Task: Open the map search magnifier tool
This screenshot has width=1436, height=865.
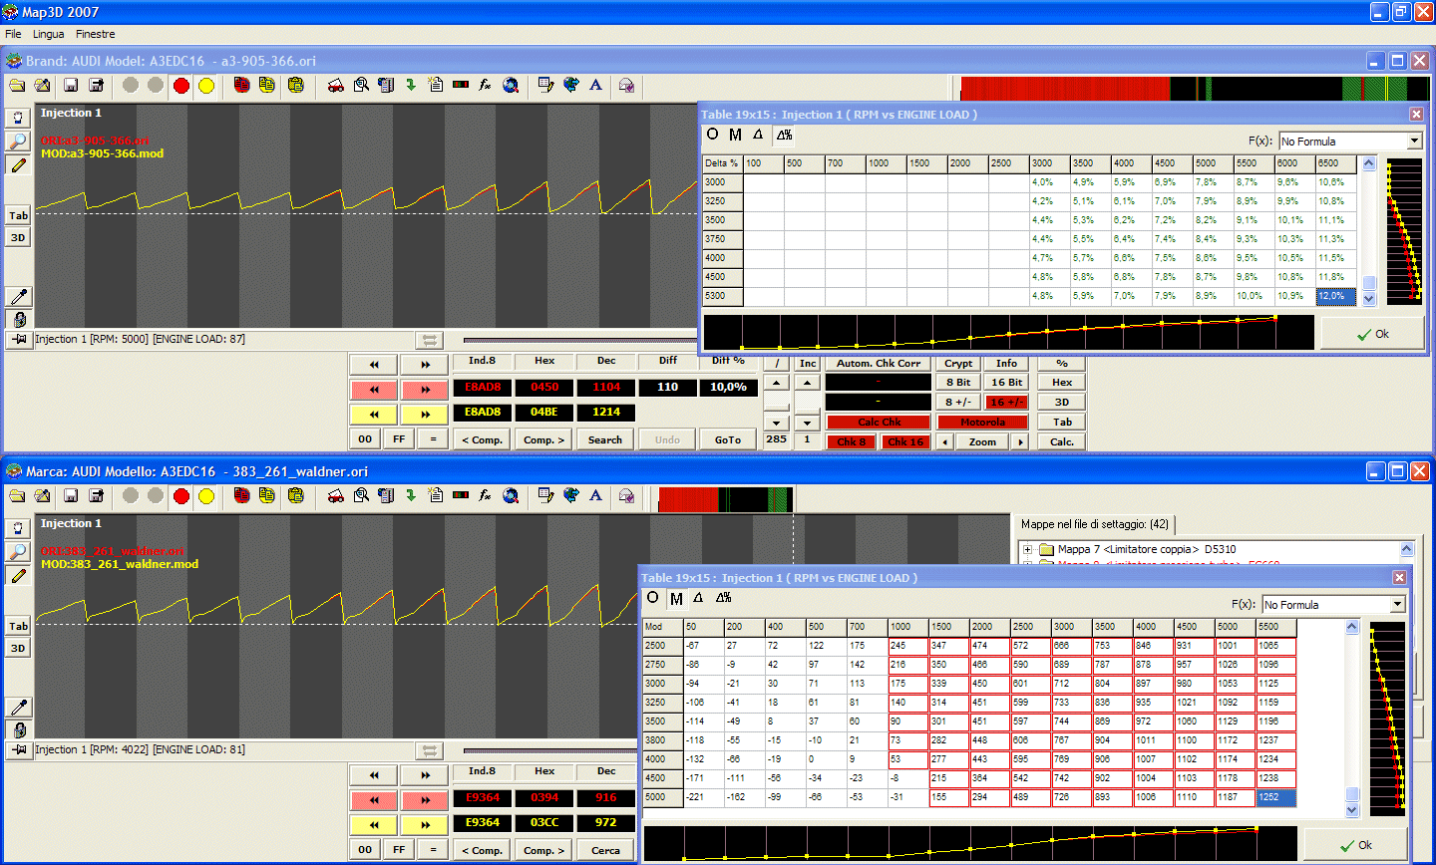Action: (361, 86)
